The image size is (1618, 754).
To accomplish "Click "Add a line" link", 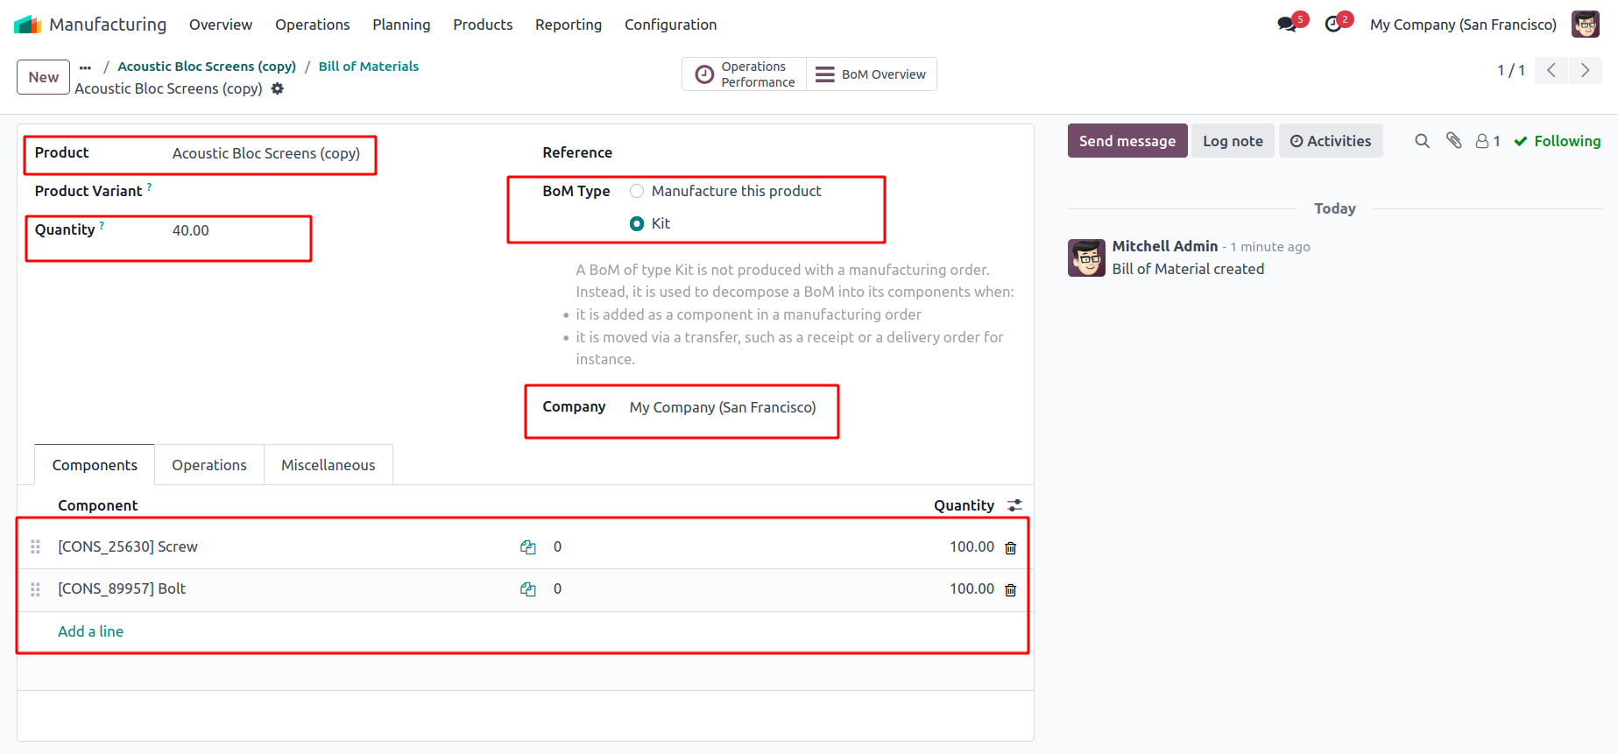I will pos(90,631).
